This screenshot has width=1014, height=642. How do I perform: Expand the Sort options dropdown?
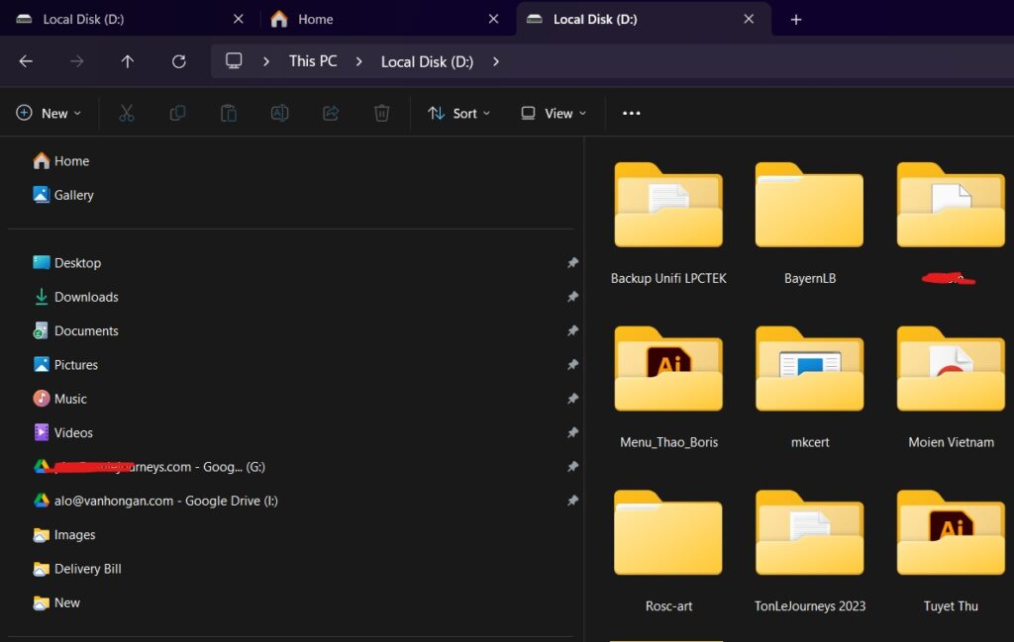458,114
